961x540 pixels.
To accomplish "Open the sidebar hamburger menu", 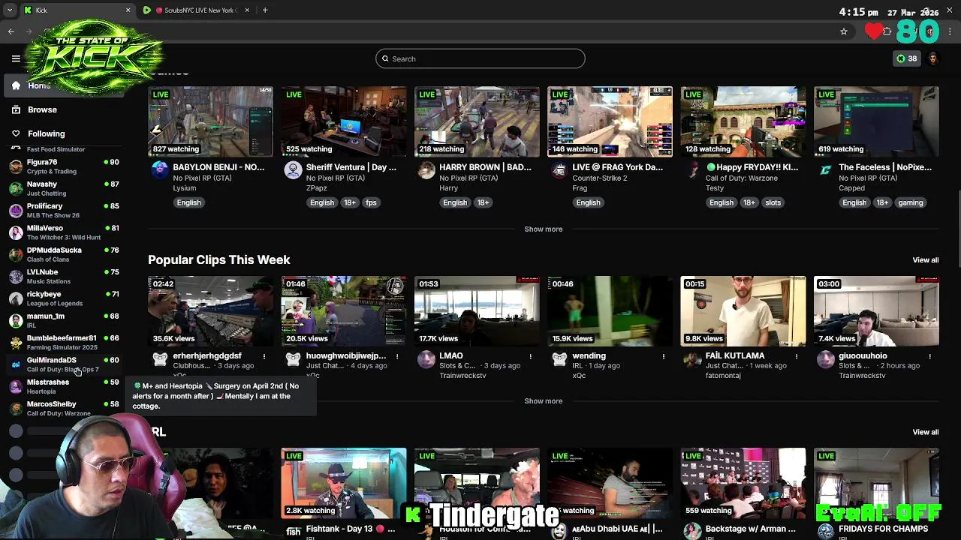I will [x=16, y=58].
